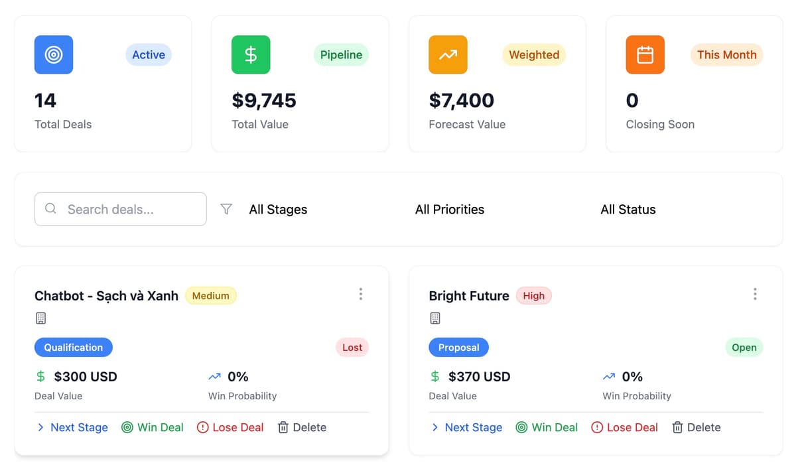The width and height of the screenshot is (796, 465).
Task: Click the Qualification stage badge
Action: [x=74, y=348]
